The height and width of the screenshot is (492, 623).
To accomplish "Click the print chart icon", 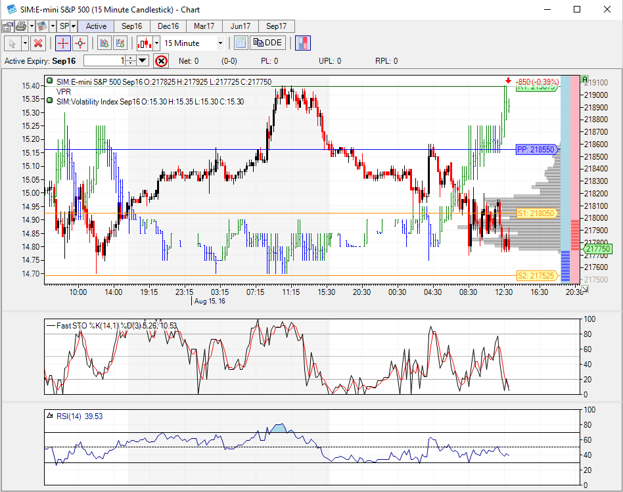I will tap(20, 26).
